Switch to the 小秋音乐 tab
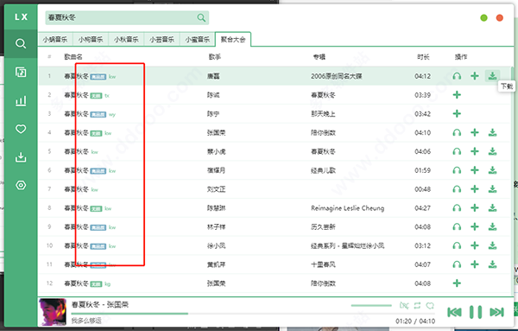This screenshot has height=331, width=518. (x=126, y=40)
